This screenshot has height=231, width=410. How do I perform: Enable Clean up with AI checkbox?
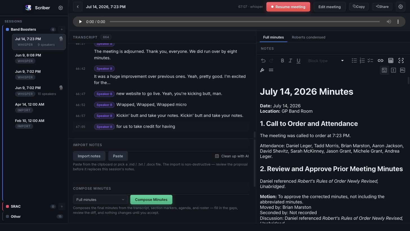[x=217, y=156]
